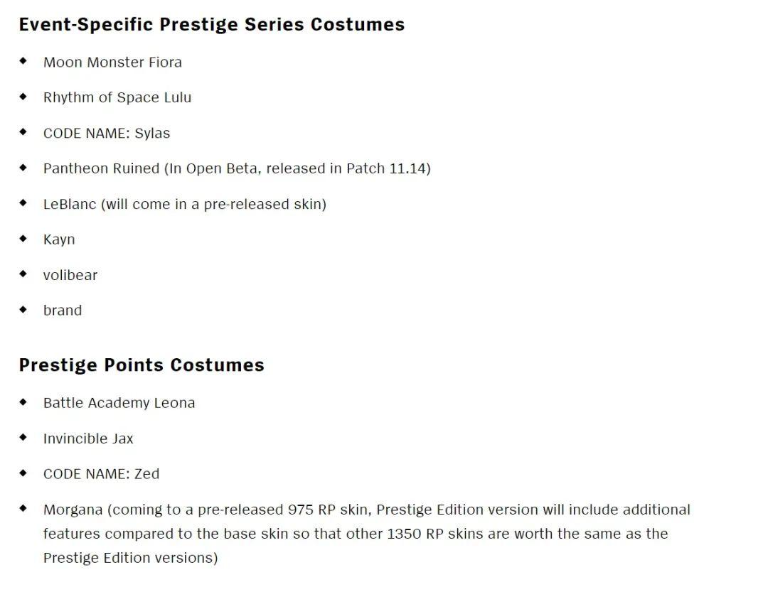Viewport: 768px width, 592px height.
Task: Select the Moon Monster Fiora list entry
Action: [112, 62]
